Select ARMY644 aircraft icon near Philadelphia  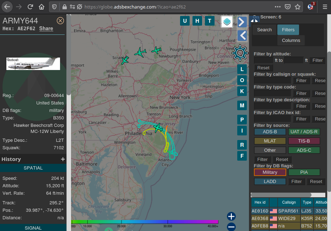(x=158, y=128)
